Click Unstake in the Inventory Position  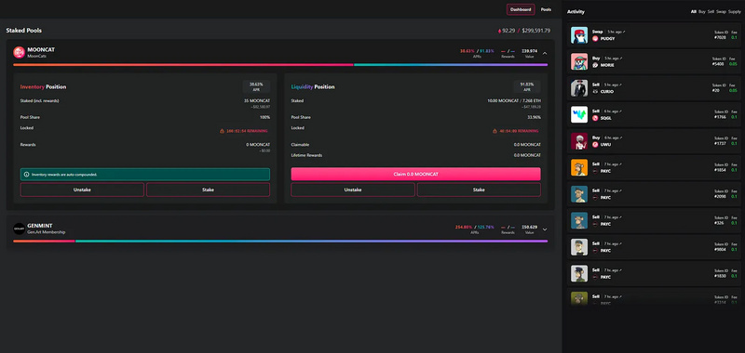coord(82,190)
